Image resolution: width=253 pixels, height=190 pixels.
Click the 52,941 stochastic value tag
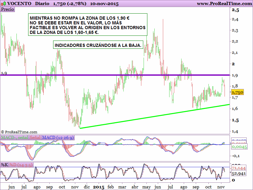[x=239, y=174]
